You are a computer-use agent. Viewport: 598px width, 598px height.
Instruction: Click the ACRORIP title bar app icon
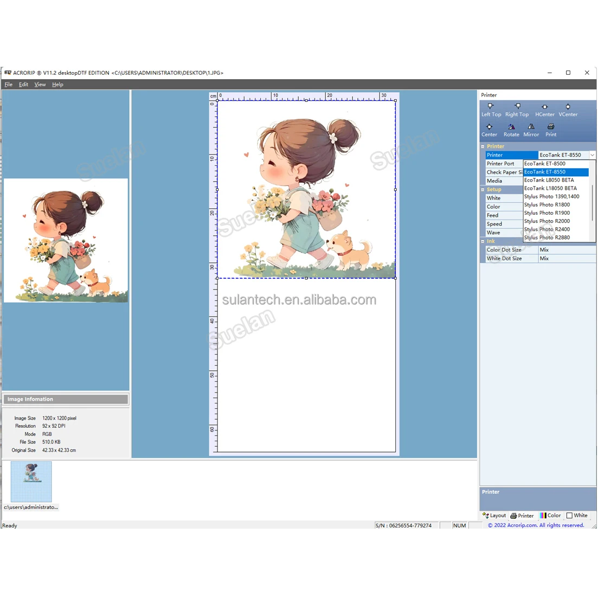coord(8,73)
